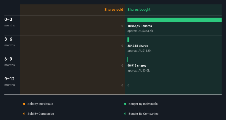
Task: Select the Bought By Companies legend label
Action: [143, 114]
